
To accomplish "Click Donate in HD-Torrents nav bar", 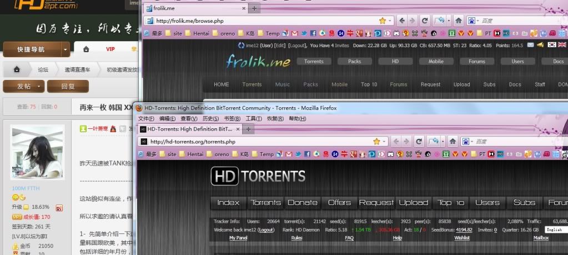I will 303,203.
